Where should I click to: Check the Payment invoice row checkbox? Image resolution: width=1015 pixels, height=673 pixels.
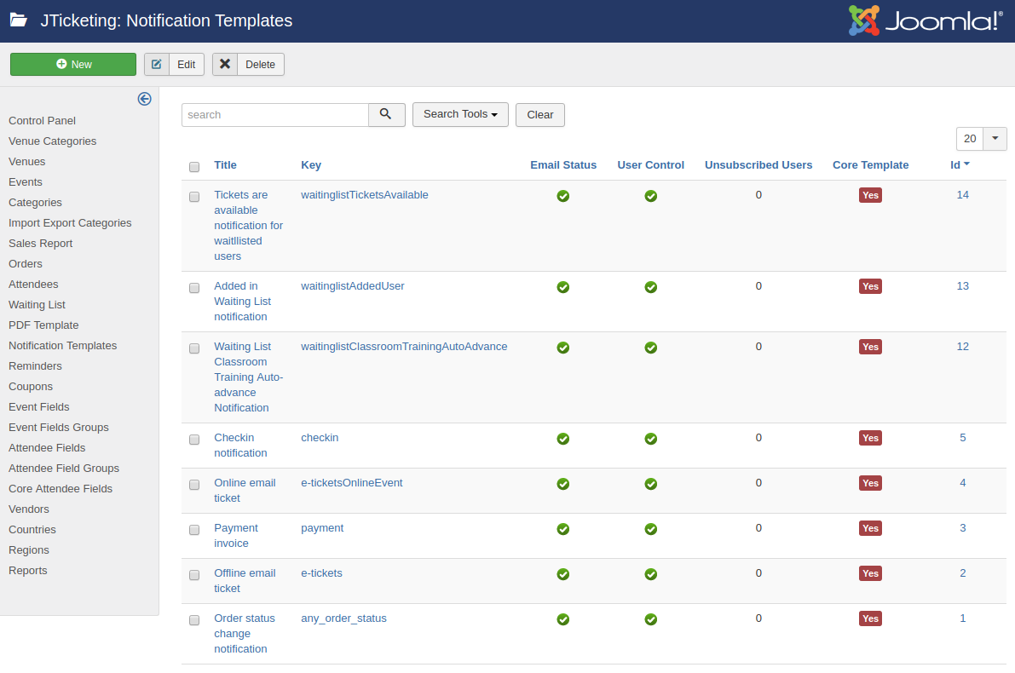(x=194, y=530)
